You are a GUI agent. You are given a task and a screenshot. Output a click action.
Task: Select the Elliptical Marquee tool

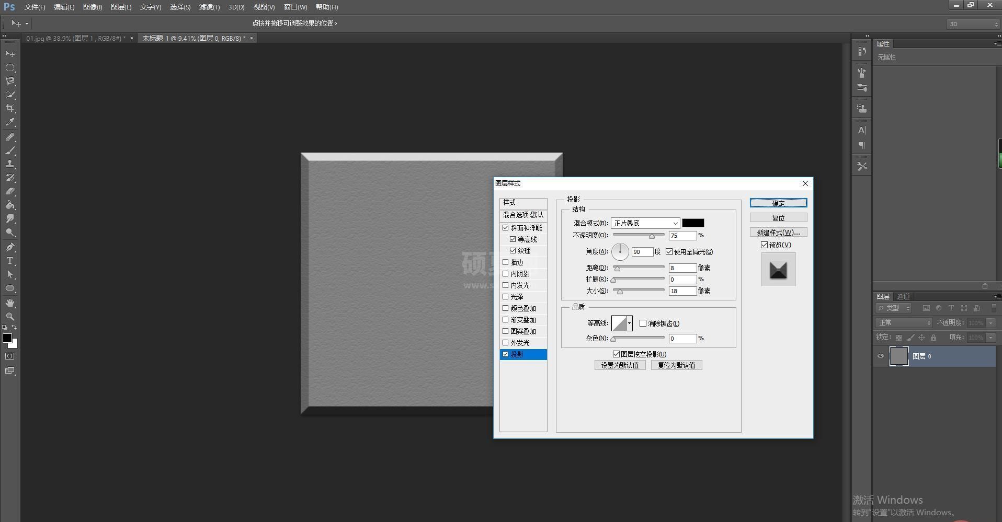[10, 67]
